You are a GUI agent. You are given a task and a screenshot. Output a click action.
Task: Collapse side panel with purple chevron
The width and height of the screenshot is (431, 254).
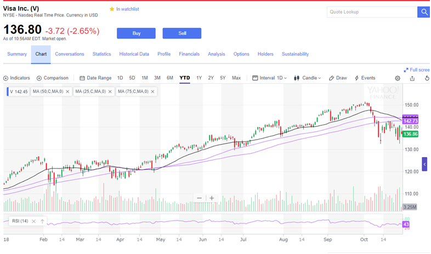(x=424, y=164)
